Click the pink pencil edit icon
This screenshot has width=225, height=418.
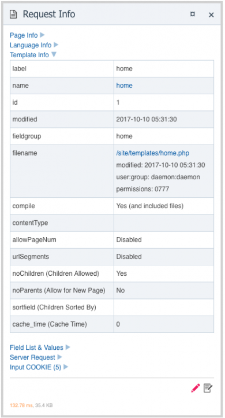coord(195,388)
